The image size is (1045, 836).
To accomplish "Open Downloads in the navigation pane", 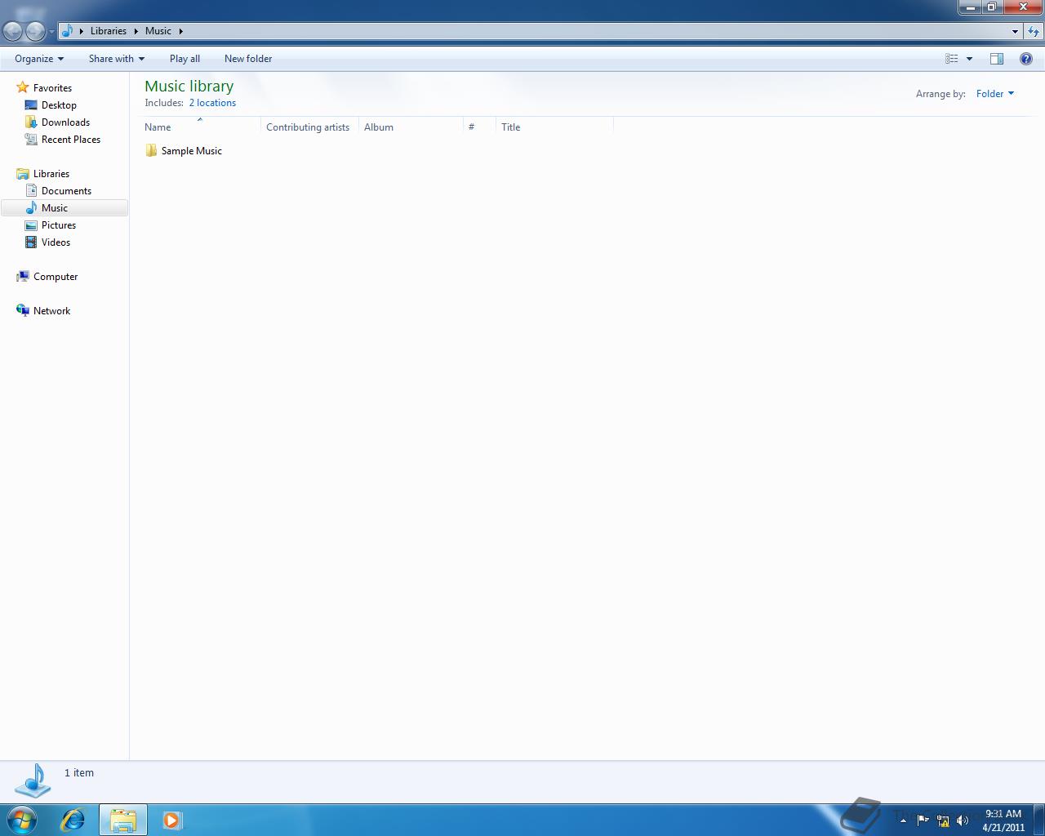I will point(65,122).
